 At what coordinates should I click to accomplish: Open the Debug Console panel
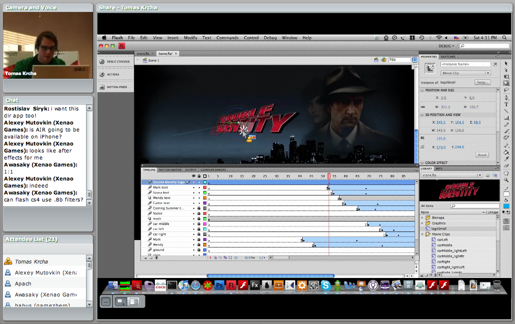click(x=115, y=61)
